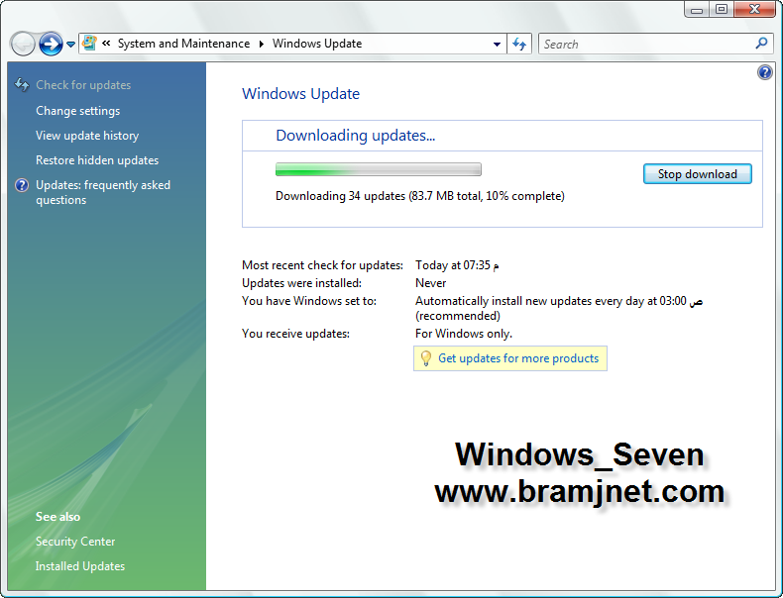This screenshot has width=783, height=598.
Task: Click the Today at 07:35 text
Action: pos(457,265)
